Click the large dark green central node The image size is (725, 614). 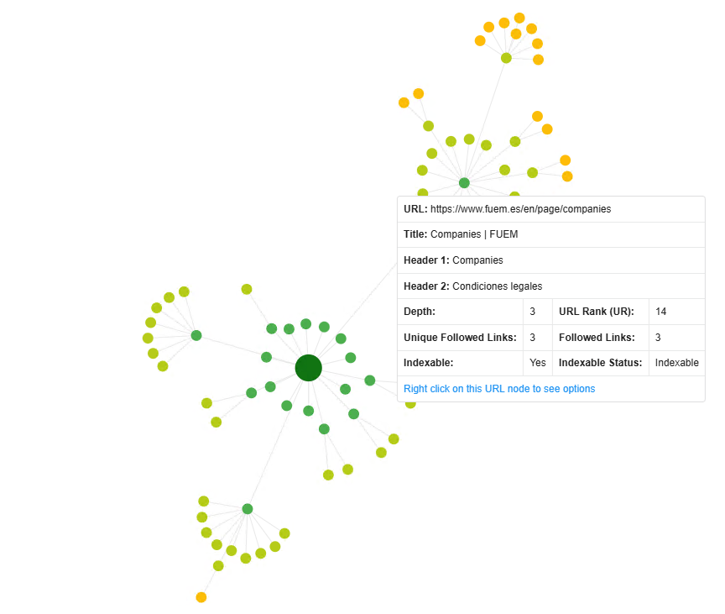tap(309, 368)
